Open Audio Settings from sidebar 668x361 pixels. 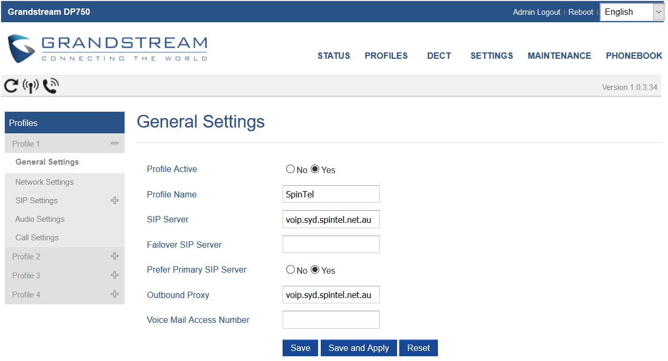(39, 219)
